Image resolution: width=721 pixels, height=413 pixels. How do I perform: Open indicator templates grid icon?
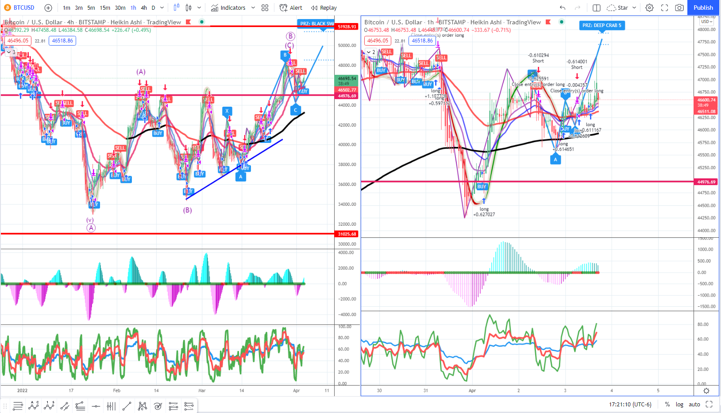265,8
